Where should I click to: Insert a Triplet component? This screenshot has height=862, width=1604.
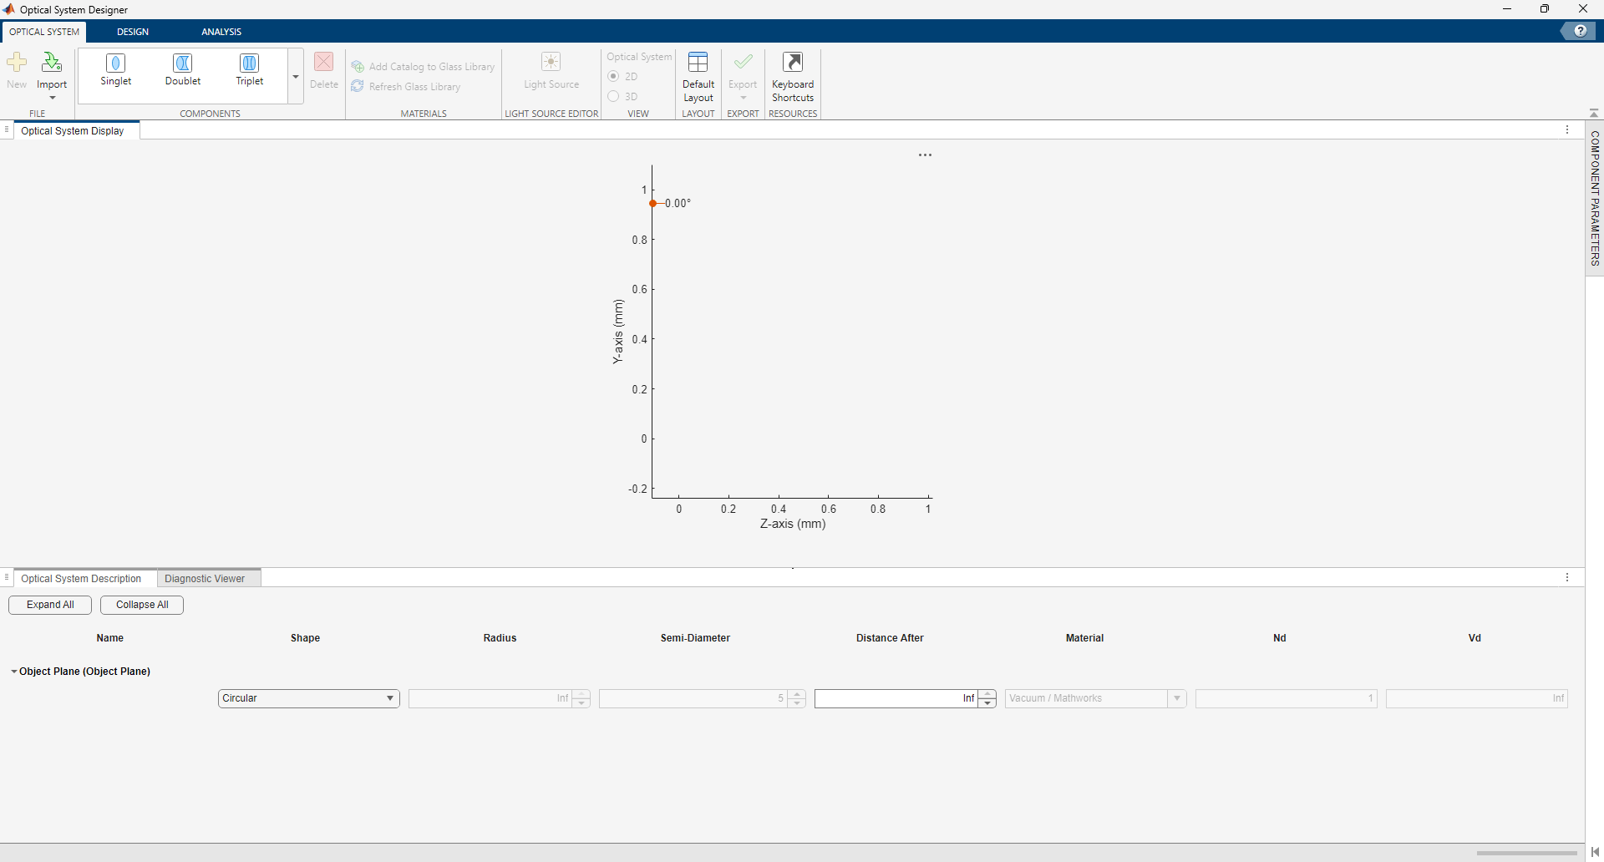click(249, 72)
